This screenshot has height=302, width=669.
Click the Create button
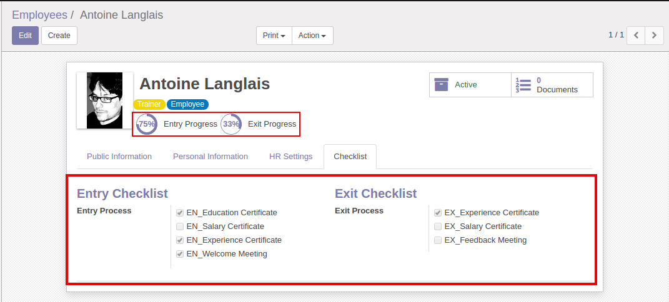tap(59, 36)
